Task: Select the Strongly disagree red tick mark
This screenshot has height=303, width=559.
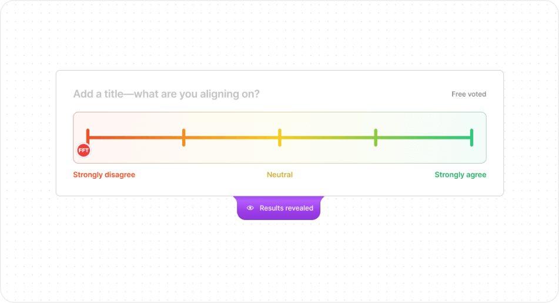Action: click(x=88, y=136)
